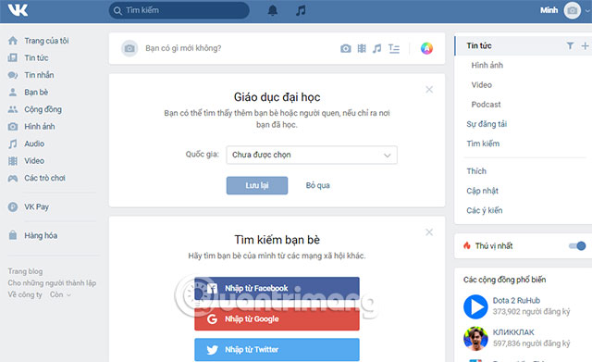
Task: Click '597,836 người đăng ký' subscriber text
Action: (x=531, y=343)
